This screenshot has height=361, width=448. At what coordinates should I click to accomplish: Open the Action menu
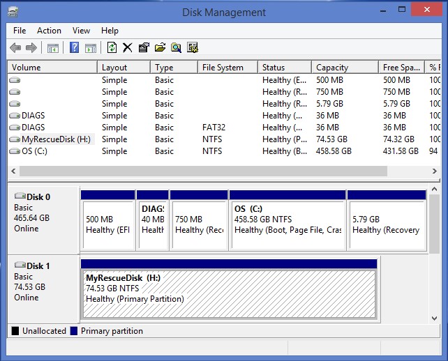[x=49, y=31]
